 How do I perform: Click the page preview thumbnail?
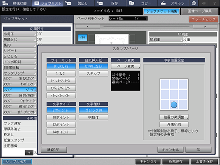tap(112, 39)
